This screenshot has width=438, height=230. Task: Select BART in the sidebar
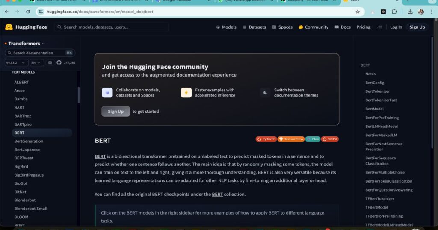pos(19,107)
